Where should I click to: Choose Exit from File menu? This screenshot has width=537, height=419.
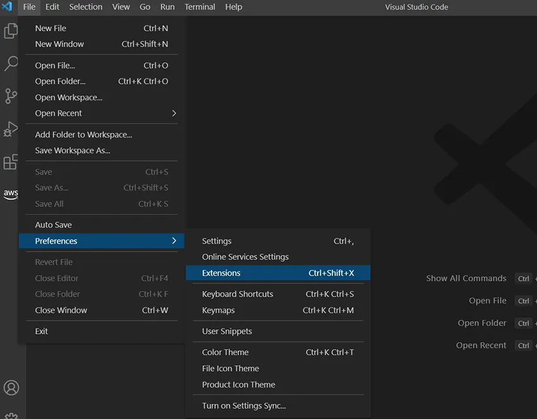click(102, 331)
